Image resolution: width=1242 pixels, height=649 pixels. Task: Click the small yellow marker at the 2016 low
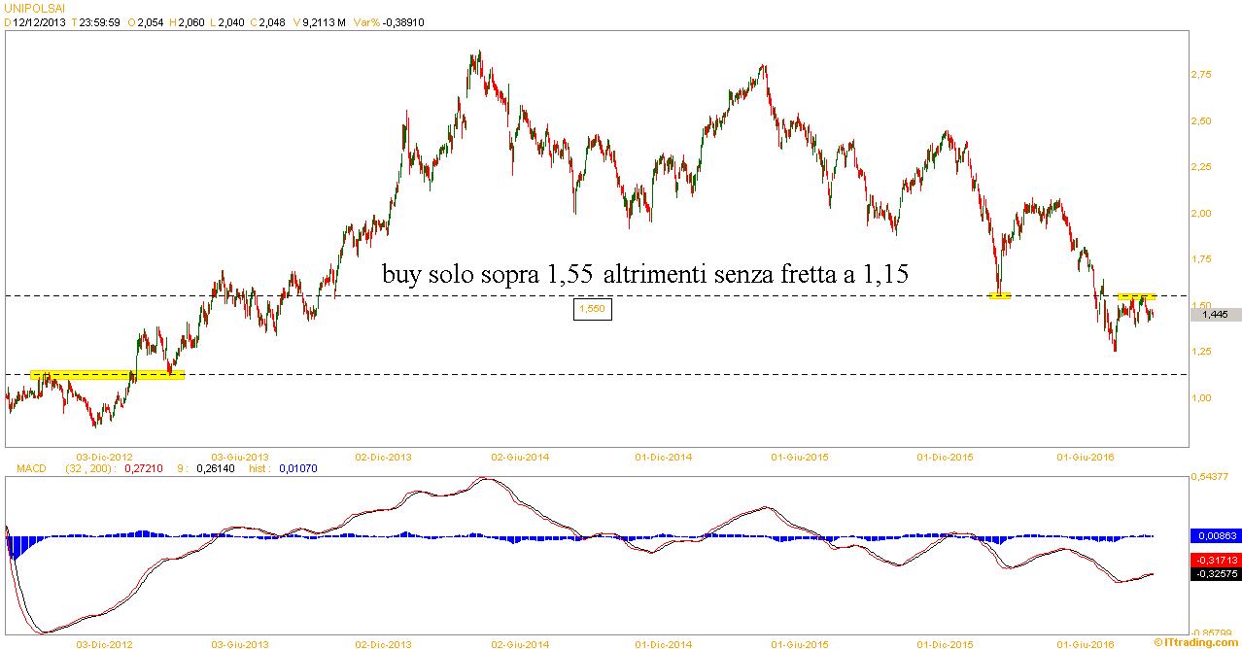click(999, 295)
